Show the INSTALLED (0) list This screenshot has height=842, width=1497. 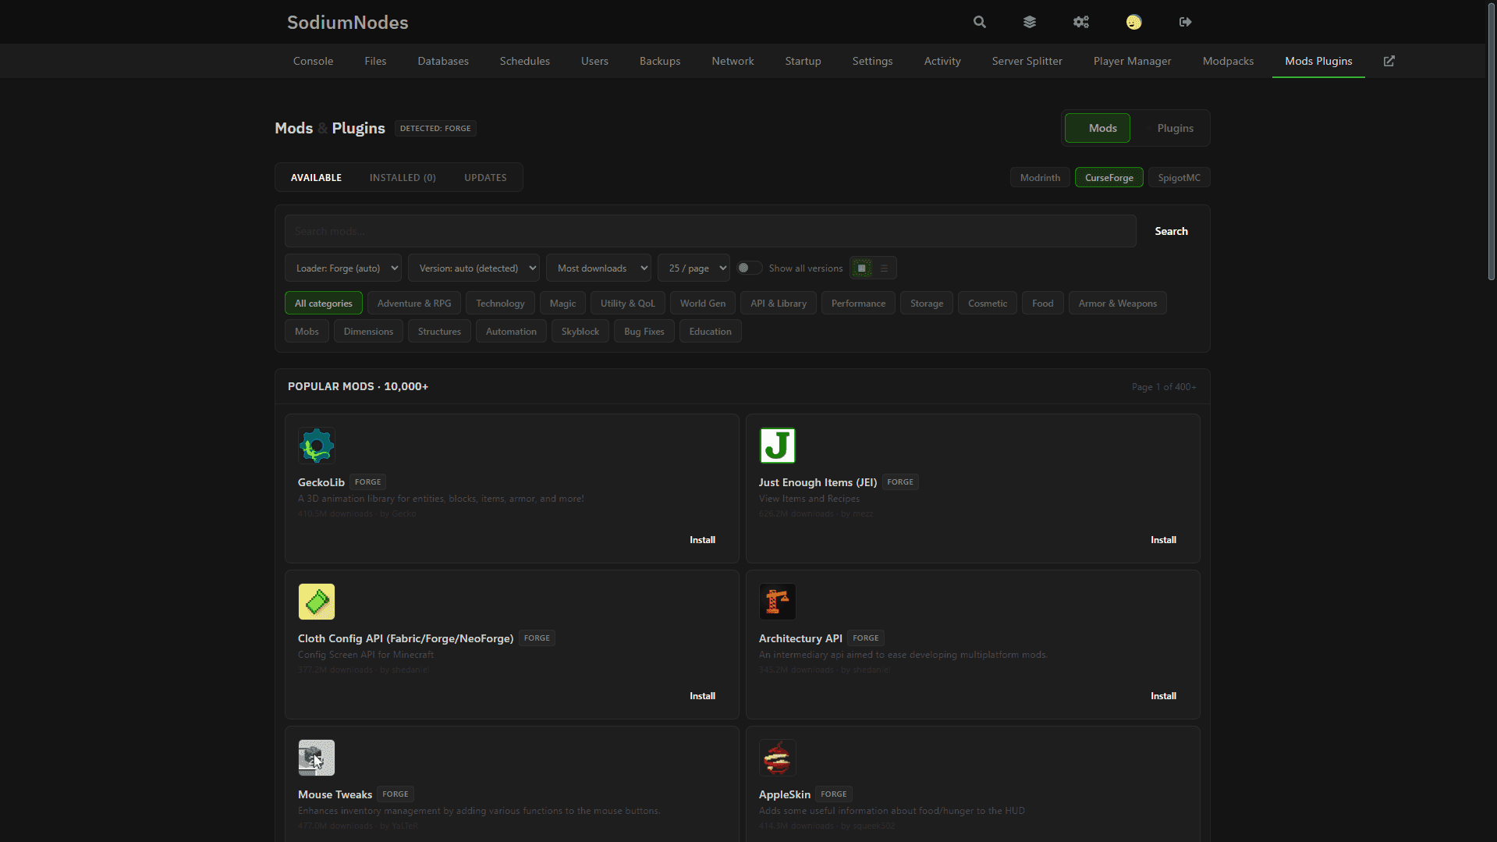click(403, 178)
